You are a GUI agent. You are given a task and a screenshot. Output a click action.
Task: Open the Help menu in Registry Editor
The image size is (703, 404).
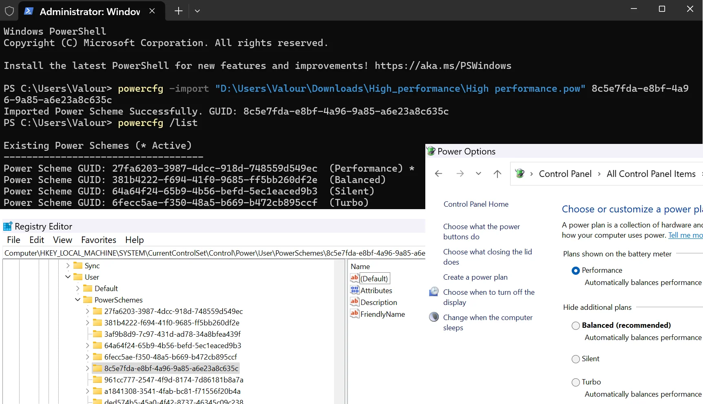click(x=135, y=240)
